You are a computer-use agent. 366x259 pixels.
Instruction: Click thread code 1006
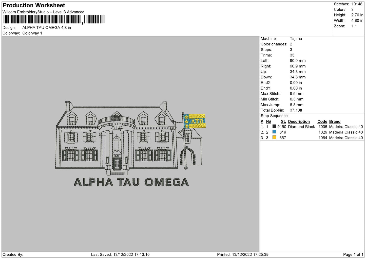[x=323, y=127]
